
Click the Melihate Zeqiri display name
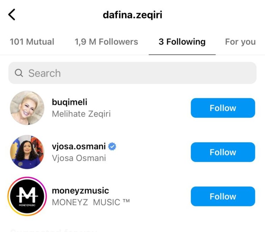click(81, 114)
